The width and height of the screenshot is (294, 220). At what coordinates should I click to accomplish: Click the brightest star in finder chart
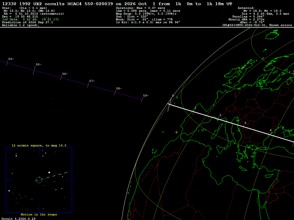(49, 172)
